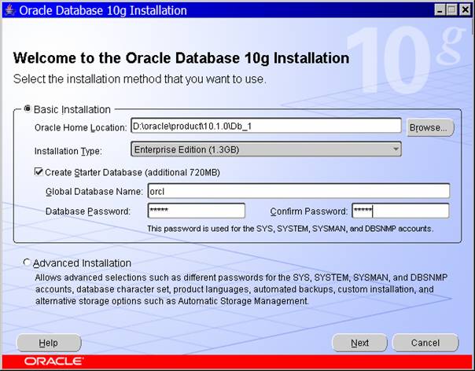Screen dimensions: 475x371
Task: Choose the Advanced Installation option
Action: point(28,263)
